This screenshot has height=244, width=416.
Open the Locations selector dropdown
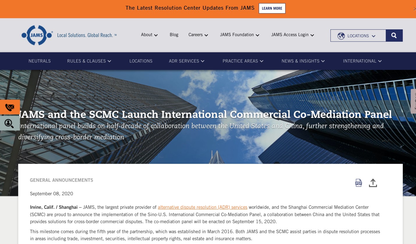click(358, 36)
